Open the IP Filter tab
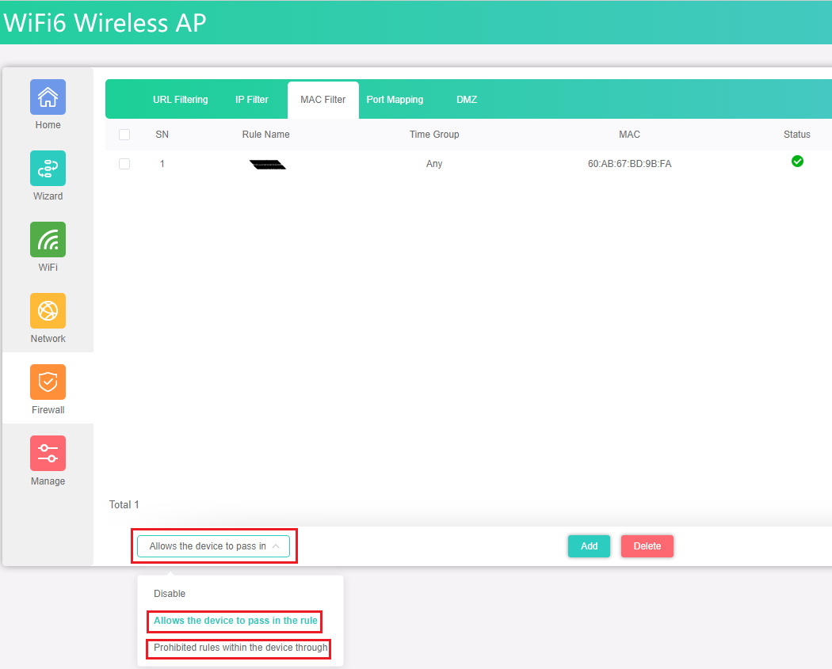 tap(252, 100)
